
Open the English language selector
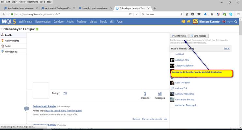227,22
